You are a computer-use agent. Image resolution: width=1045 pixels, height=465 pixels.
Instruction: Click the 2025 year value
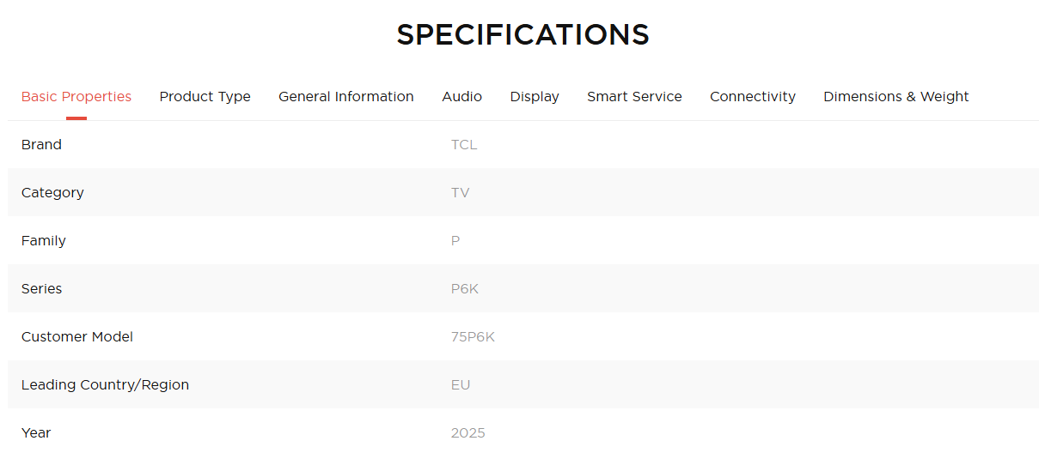(x=468, y=433)
